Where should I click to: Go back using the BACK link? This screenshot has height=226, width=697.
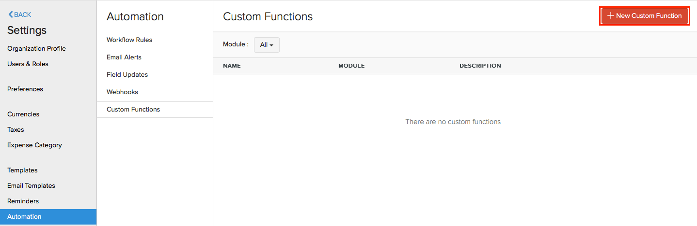click(20, 14)
